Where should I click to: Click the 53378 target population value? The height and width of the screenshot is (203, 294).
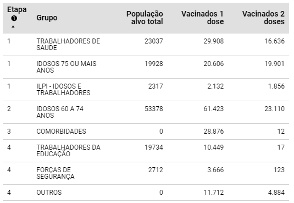154,109
